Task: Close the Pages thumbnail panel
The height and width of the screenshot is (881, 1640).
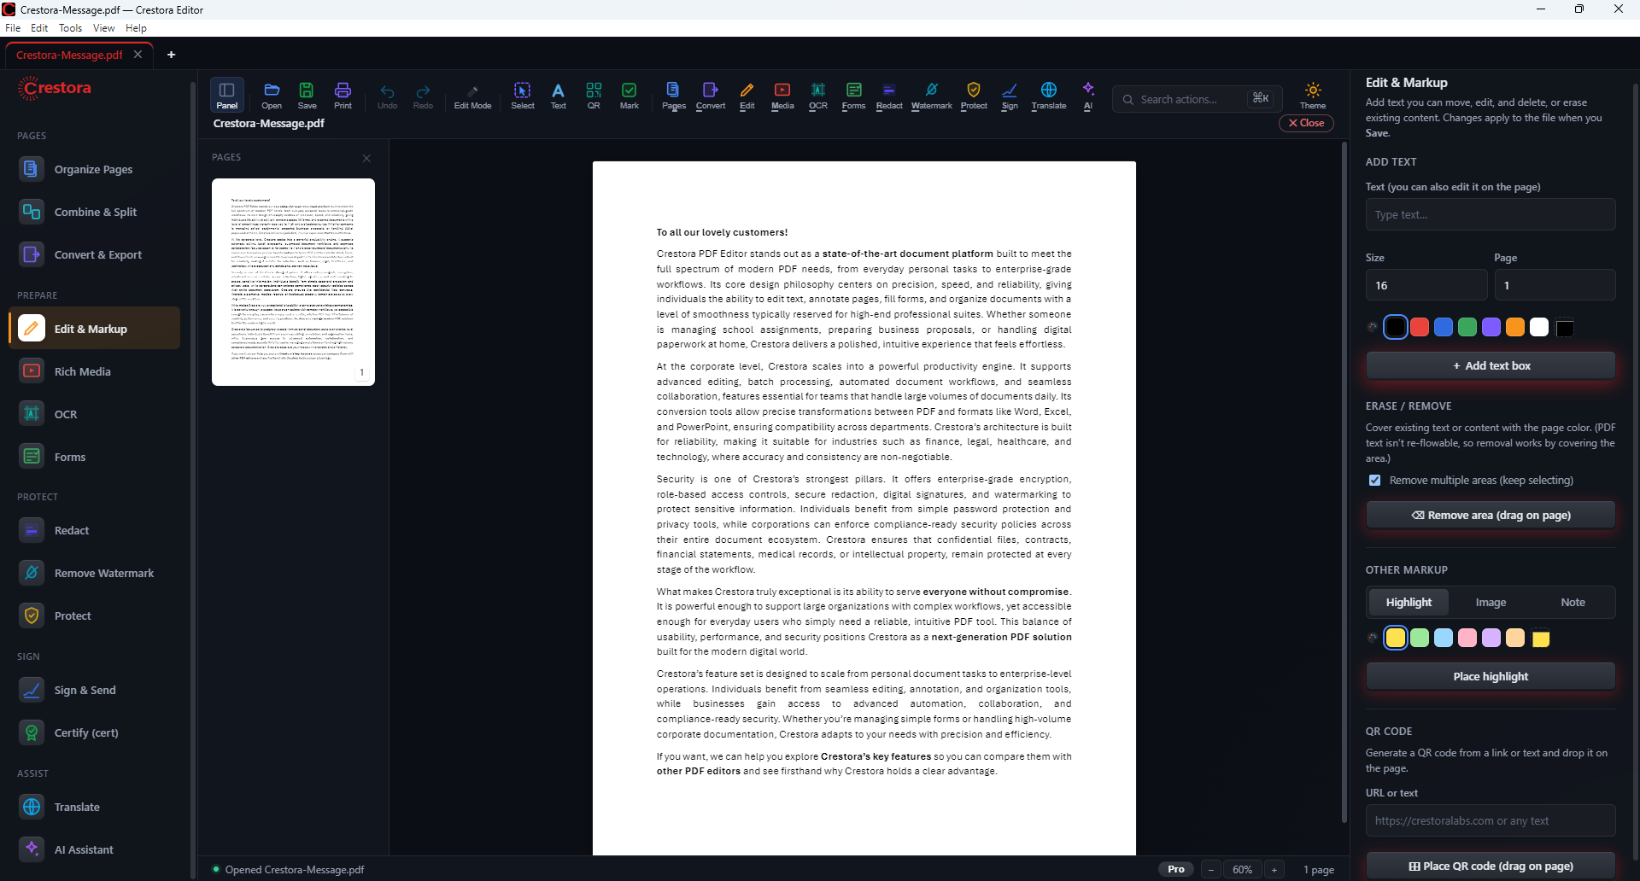Action: click(366, 158)
